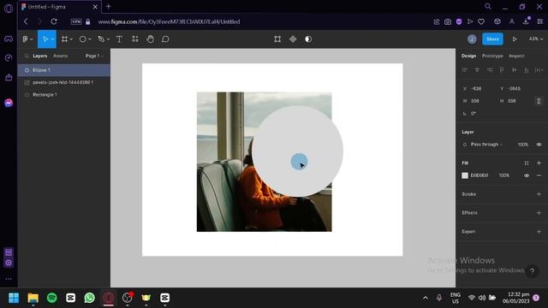Select the Hand tool
The width and height of the screenshot is (548, 308).
[151, 39]
